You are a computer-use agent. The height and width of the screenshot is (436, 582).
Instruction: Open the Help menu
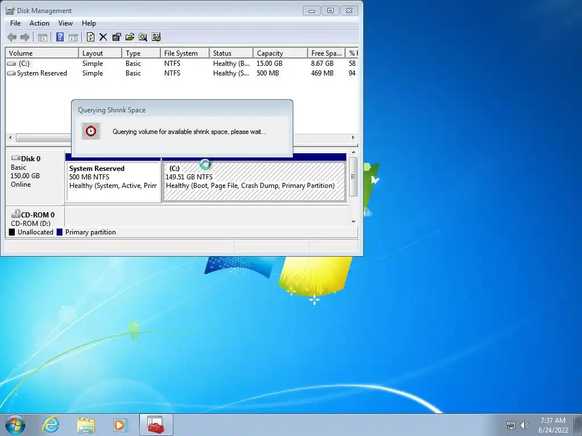[89, 23]
